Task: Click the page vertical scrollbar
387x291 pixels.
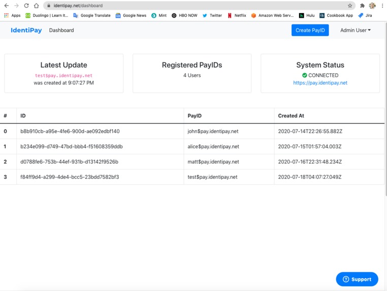Action: [385, 109]
